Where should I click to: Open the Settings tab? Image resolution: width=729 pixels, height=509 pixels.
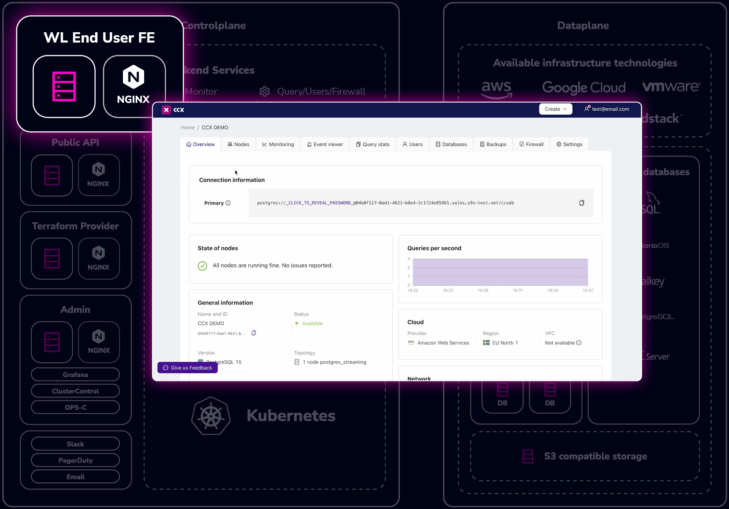569,144
